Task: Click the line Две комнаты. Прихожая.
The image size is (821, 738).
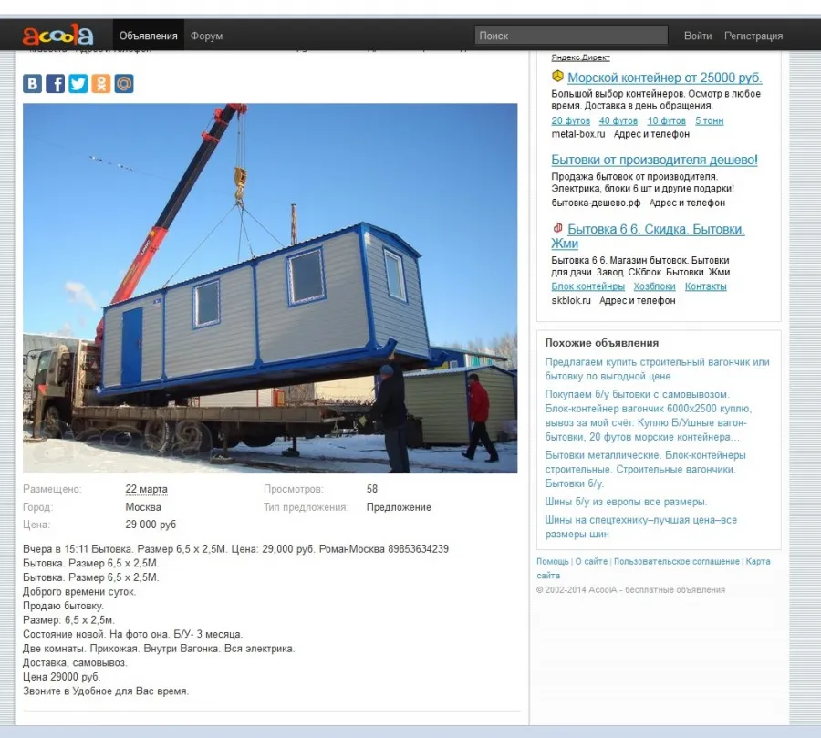Action: (159, 649)
